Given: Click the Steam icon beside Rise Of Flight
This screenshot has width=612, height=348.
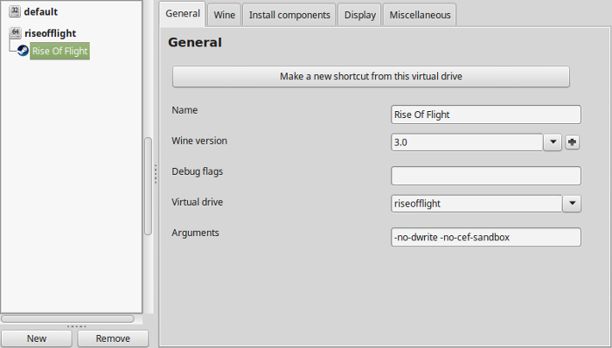Looking at the screenshot, I should (23, 51).
